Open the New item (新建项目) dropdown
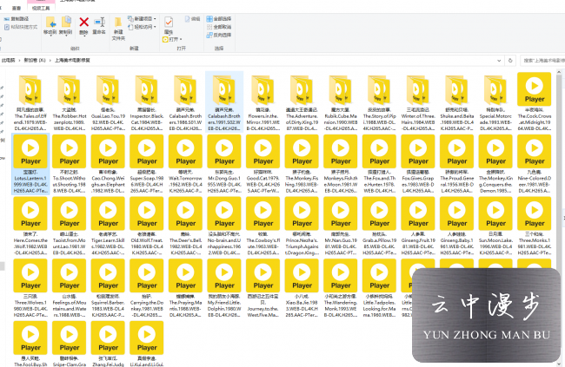The width and height of the screenshot is (565, 367). [142, 19]
